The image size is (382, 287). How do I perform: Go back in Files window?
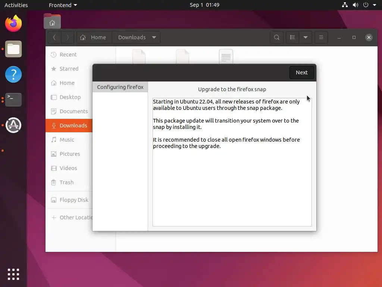[x=54, y=37]
